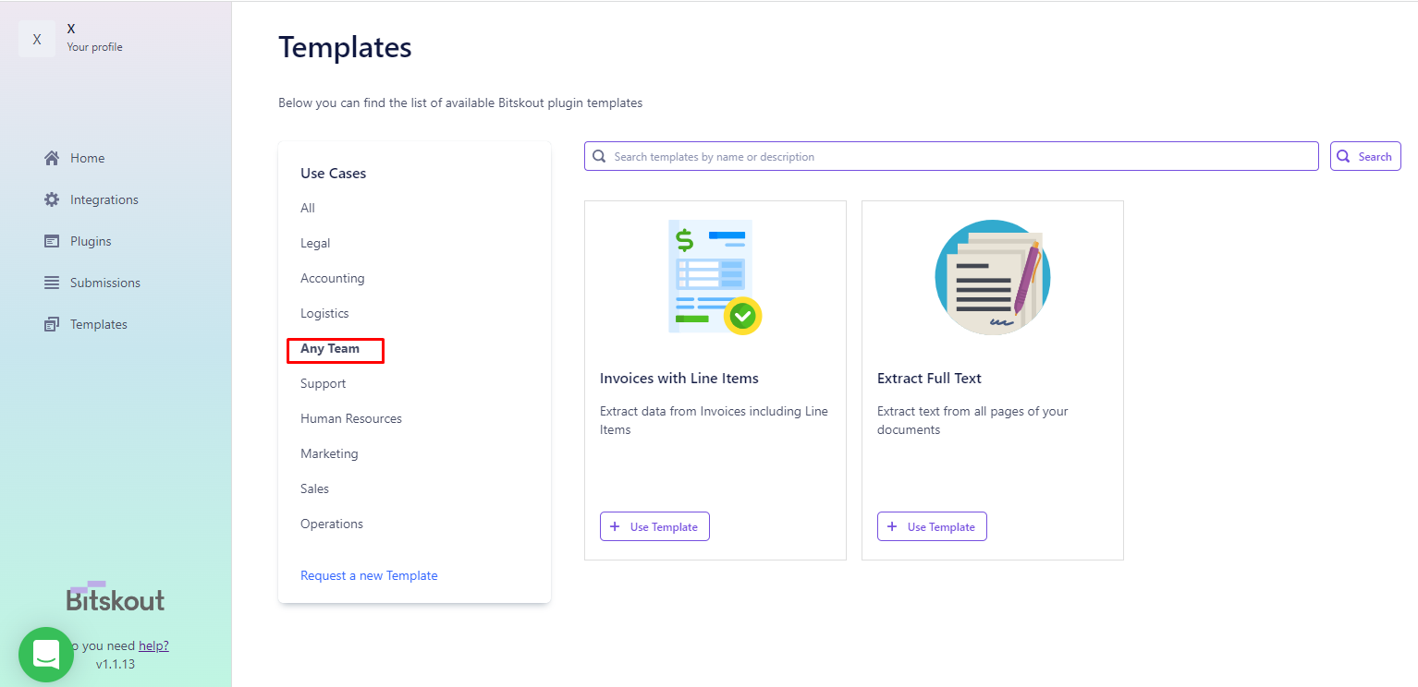The width and height of the screenshot is (1418, 687).
Task: Click the Integrations gear icon
Action: 52,199
